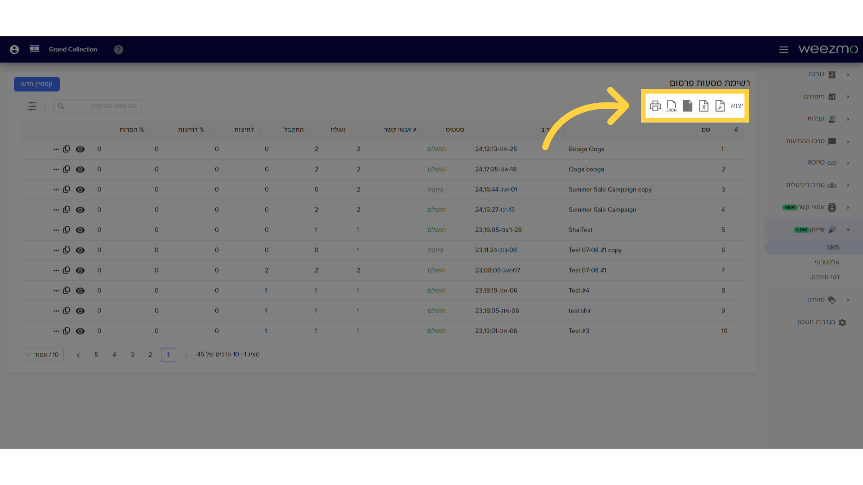Screen dimensions: 863x485
Task: Open הגדרות חשבון account settings
Action: [821, 322]
